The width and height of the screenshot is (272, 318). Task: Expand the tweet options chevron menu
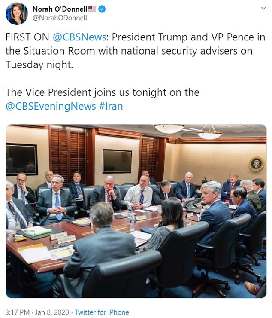coord(263,8)
